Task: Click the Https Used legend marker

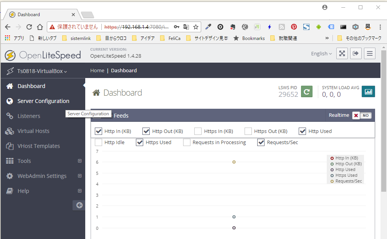Action: click(332, 176)
